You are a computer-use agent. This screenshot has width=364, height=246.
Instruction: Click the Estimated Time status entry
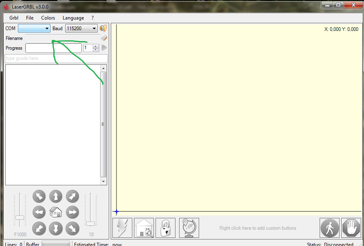98,244
